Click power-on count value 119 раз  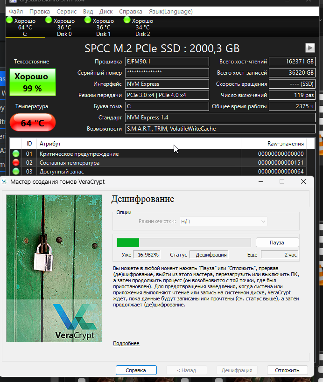[292, 95]
